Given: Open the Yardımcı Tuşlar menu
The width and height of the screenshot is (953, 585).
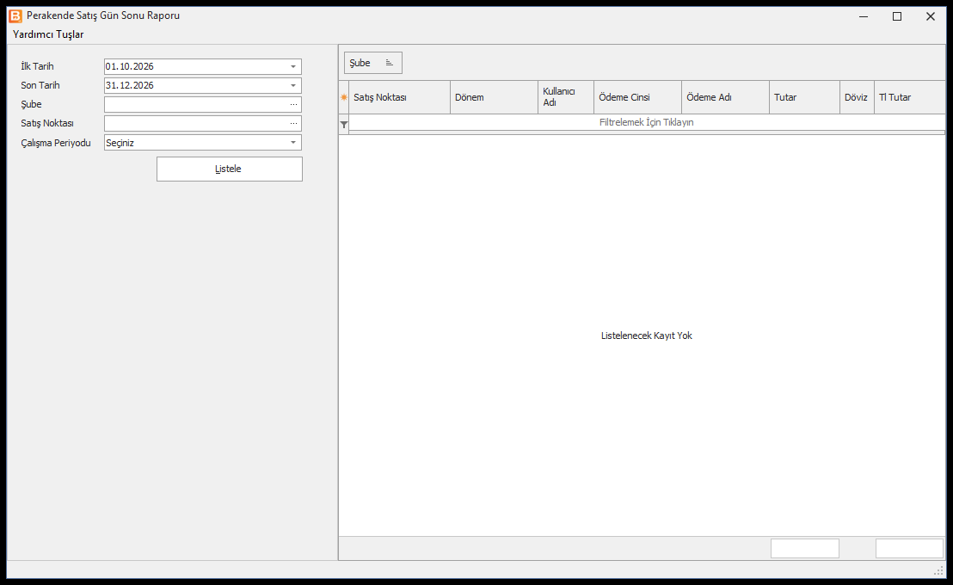Looking at the screenshot, I should tap(48, 34).
